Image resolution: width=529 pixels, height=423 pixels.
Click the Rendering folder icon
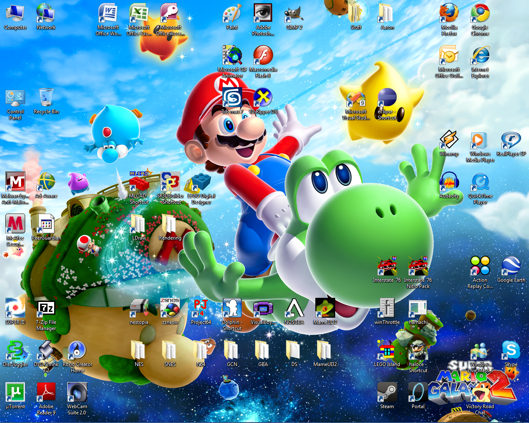coord(170,224)
